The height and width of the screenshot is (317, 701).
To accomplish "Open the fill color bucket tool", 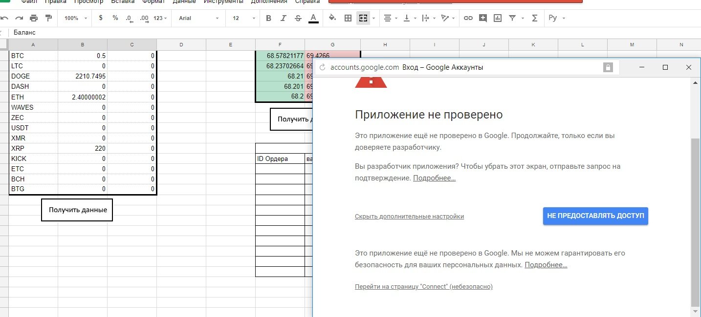I will pyautogui.click(x=332, y=18).
